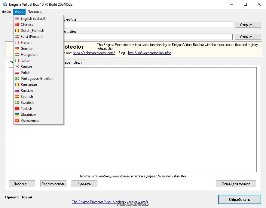Image resolution: width=266 pixels, height=208 pixels.
Task: Click the Chinese flag icon
Action: click(x=17, y=25)
